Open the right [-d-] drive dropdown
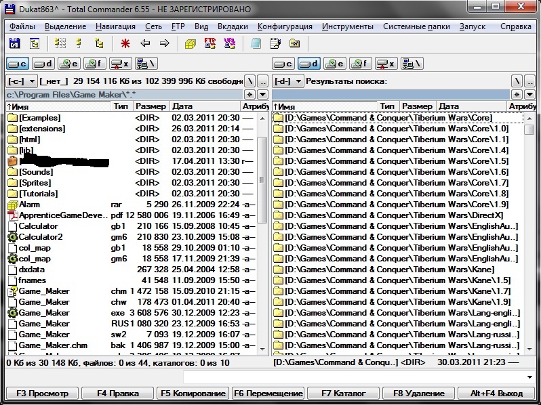This screenshot has width=541, height=405. 287,81
